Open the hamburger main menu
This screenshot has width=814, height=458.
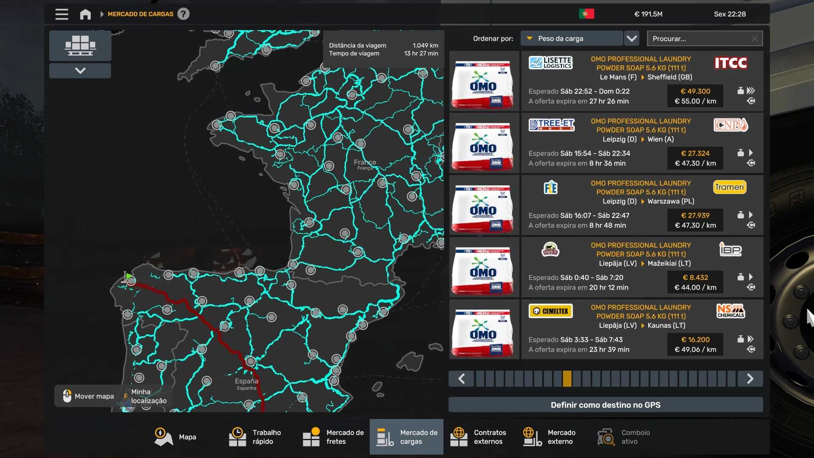(x=61, y=14)
